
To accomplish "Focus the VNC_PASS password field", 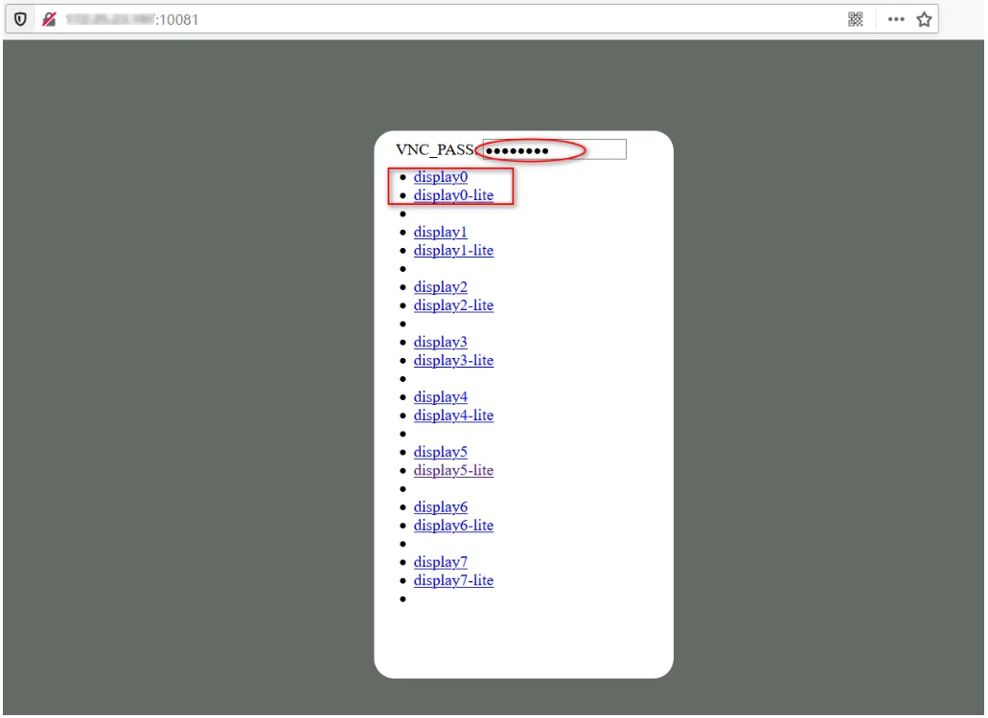I will [x=554, y=149].
